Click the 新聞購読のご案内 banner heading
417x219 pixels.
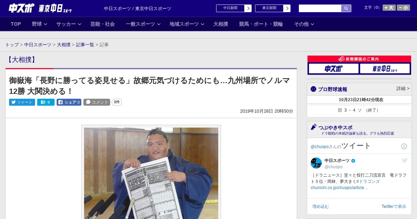[x=359, y=59]
